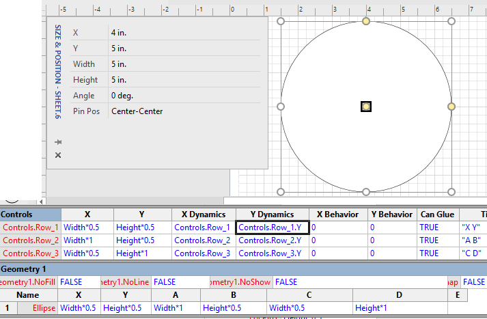
Task: Click the bottom-right corner selection handle
Action: click(451, 192)
